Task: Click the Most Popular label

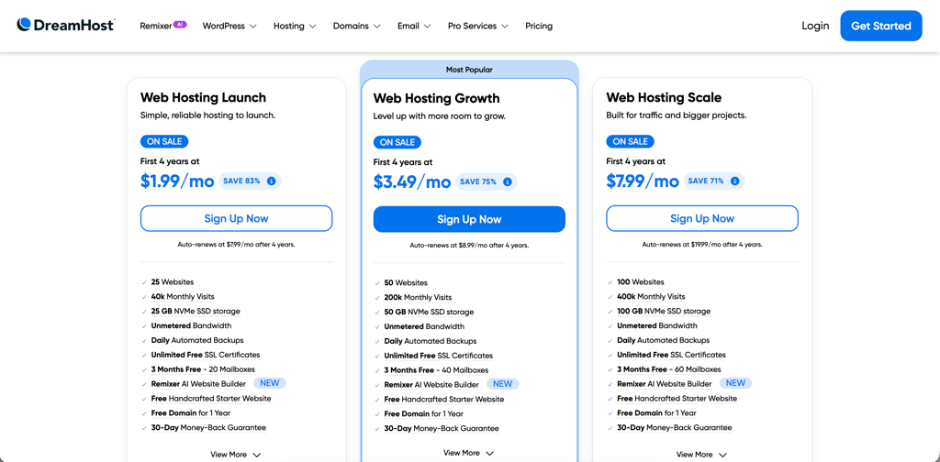Action: pos(469,70)
